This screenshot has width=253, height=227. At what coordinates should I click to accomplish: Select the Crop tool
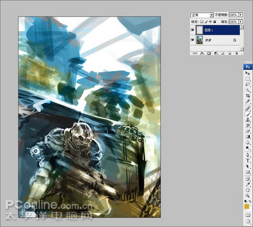(x=248, y=96)
